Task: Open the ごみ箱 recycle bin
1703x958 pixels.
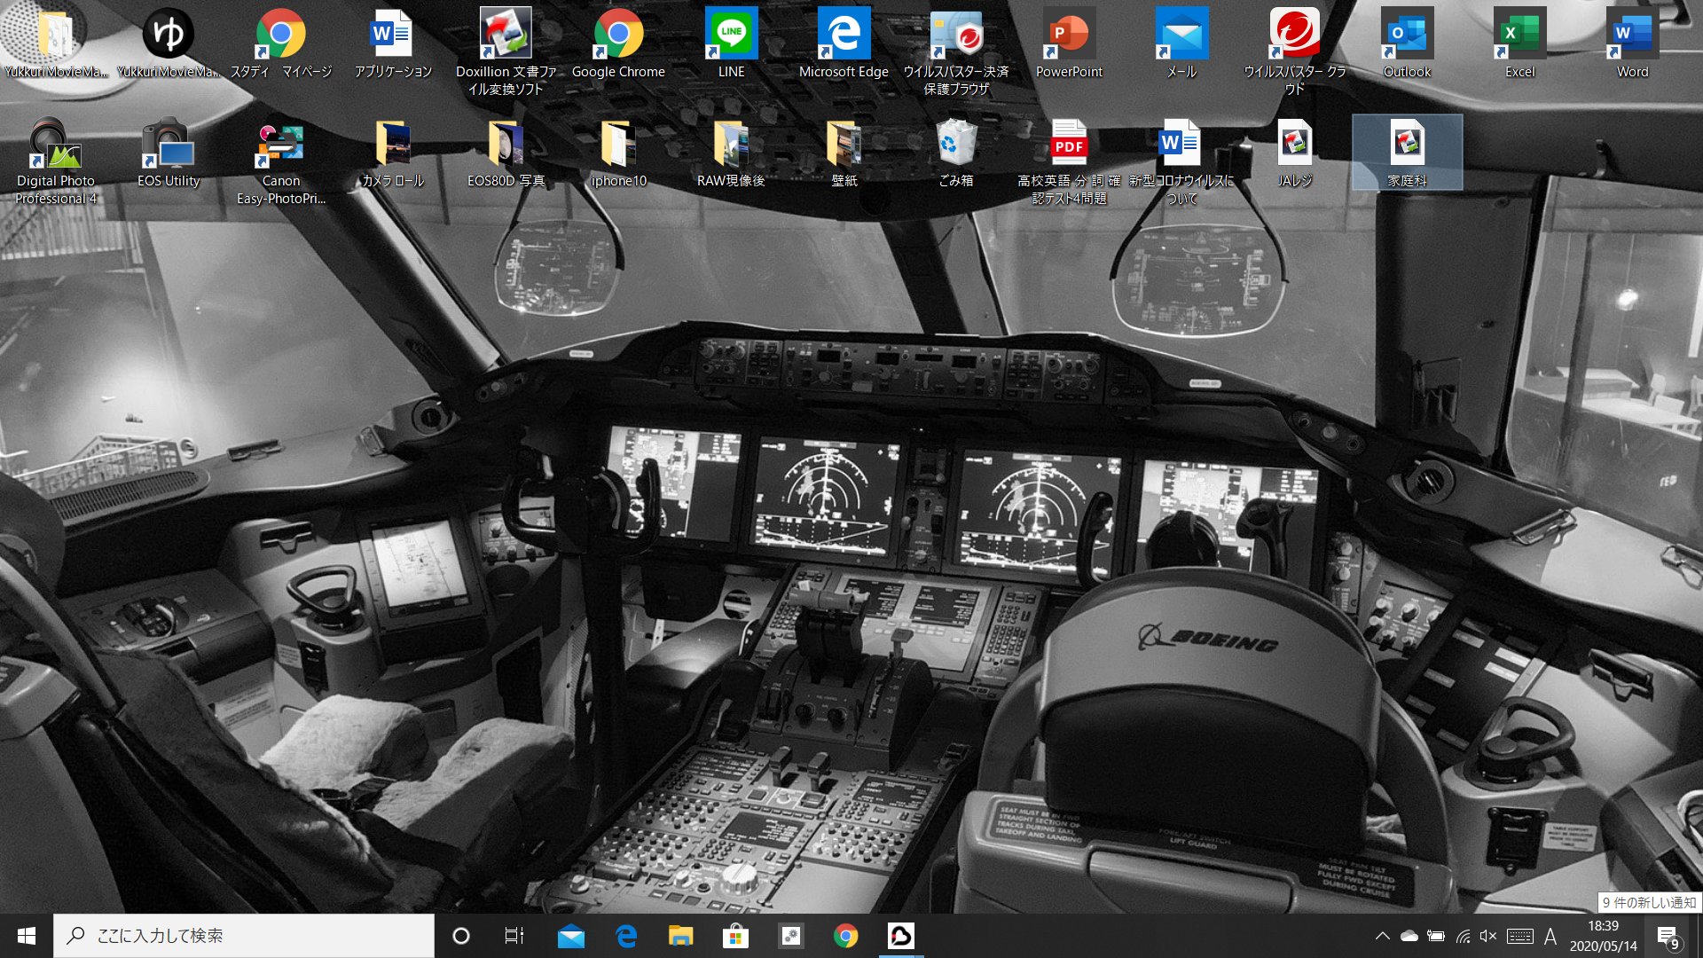Action: click(956, 153)
